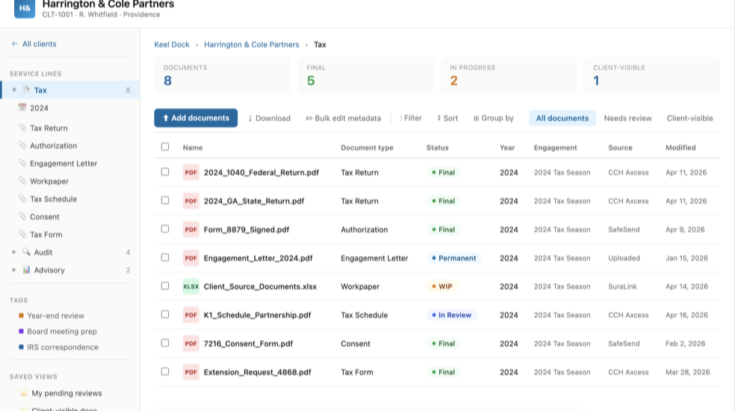The width and height of the screenshot is (735, 411).
Task: Check the box for 2024_GA_State_Return.pdf
Action: [x=165, y=201]
